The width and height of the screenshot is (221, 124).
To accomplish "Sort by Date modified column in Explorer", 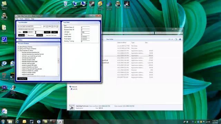I will pyautogui.click(x=122, y=43).
